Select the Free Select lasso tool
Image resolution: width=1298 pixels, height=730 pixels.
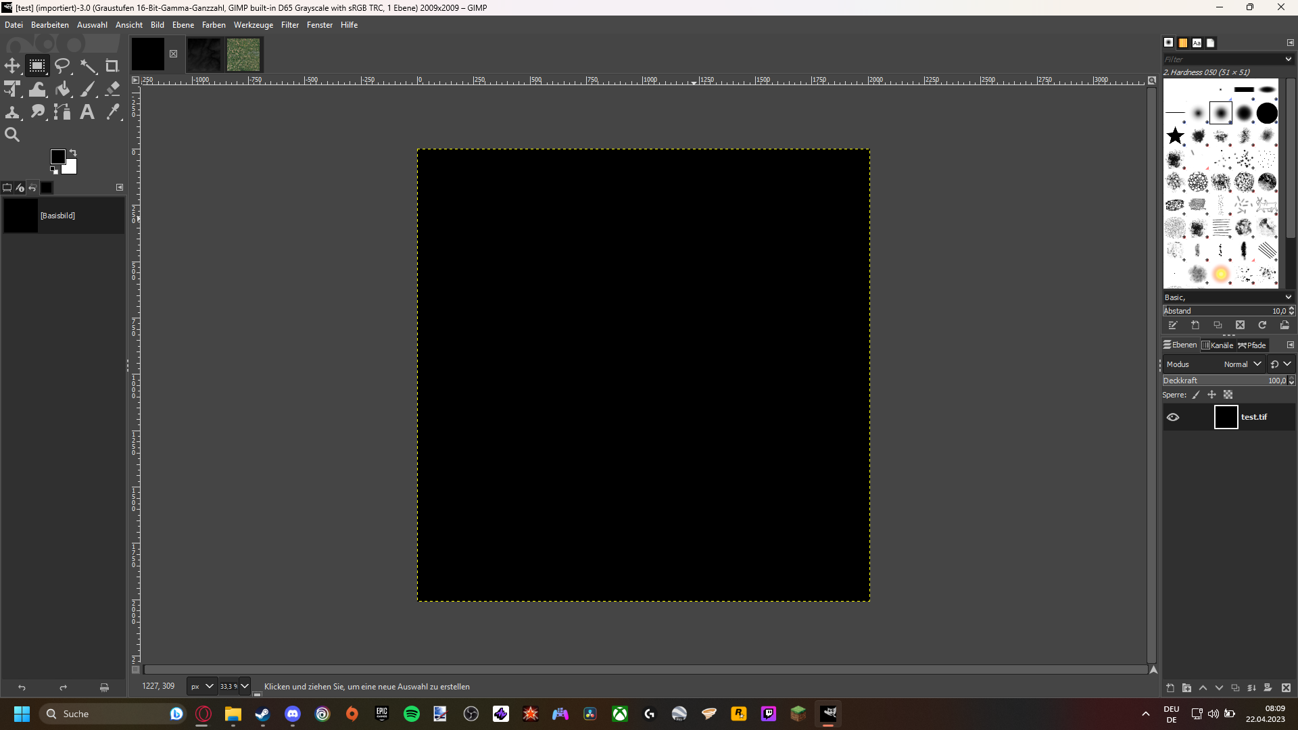pyautogui.click(x=62, y=66)
